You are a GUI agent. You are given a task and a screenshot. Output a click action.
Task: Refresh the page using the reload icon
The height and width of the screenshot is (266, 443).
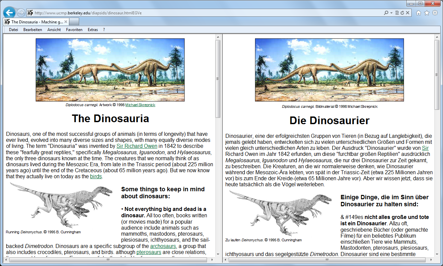pos(403,13)
